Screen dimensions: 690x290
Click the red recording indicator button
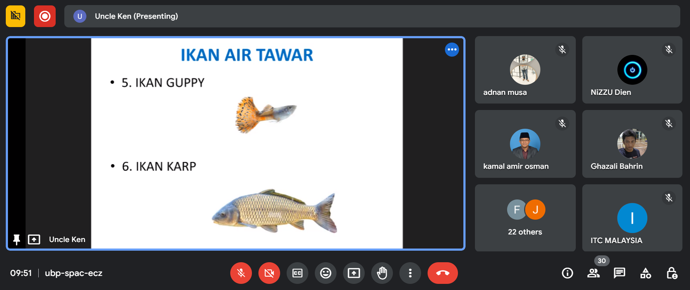(45, 16)
